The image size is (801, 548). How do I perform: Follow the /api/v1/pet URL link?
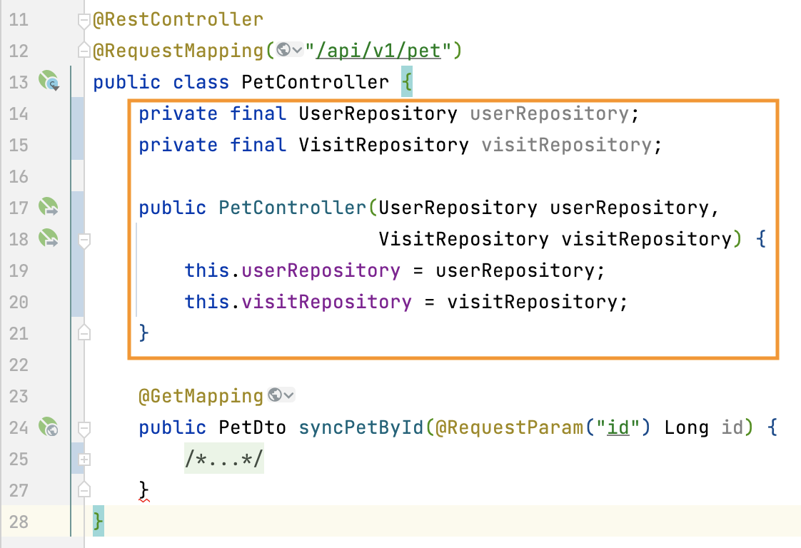(378, 50)
